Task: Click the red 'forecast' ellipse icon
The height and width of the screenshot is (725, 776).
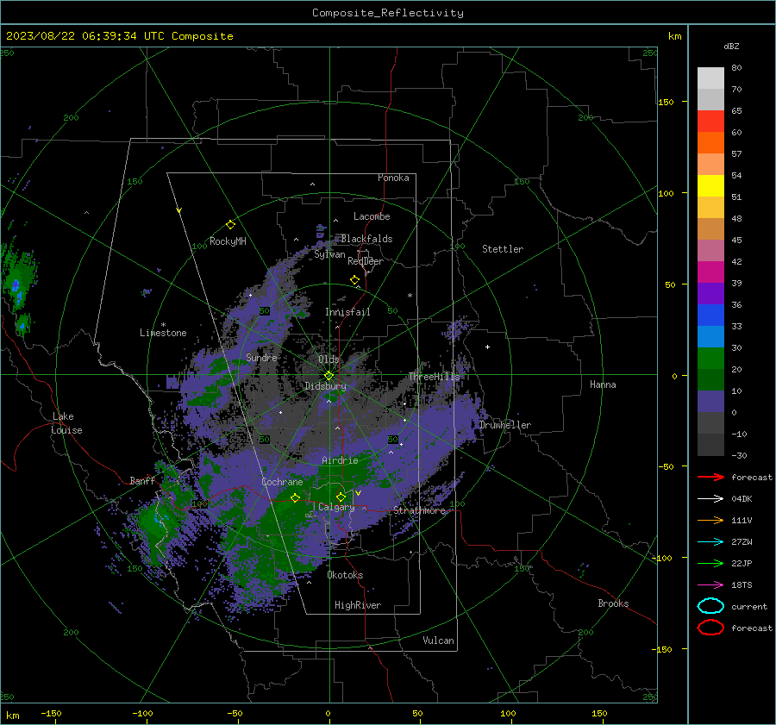Action: [710, 628]
